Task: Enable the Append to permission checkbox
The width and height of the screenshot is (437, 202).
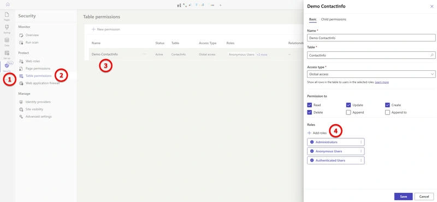Action: point(387,113)
